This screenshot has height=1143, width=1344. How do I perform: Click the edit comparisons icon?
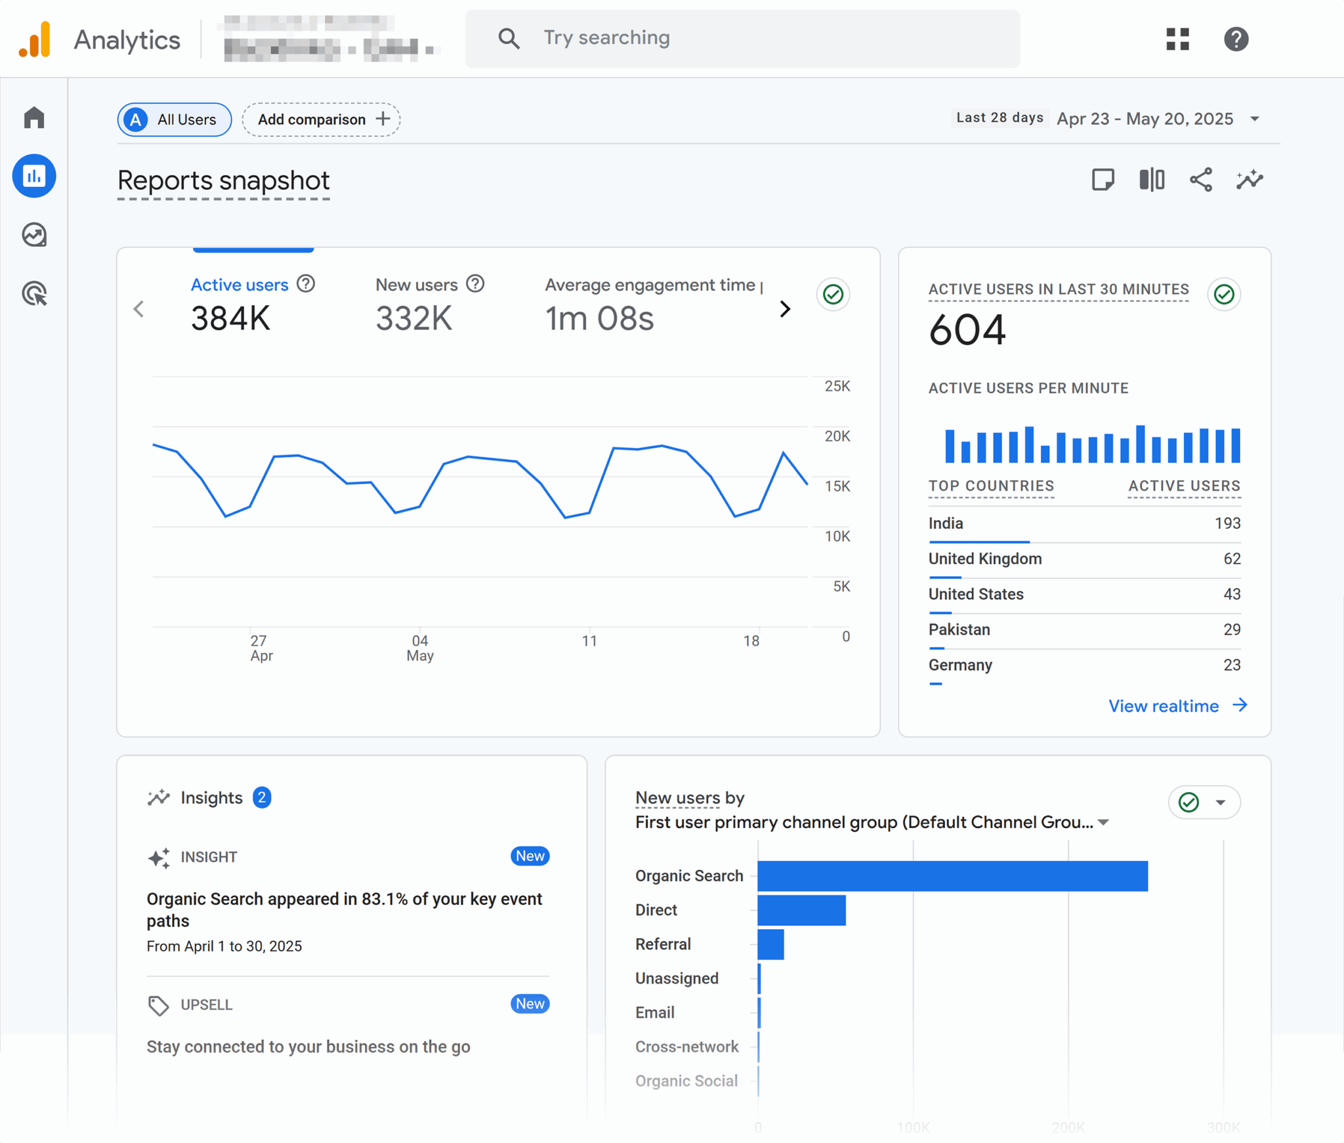[x=1152, y=180]
